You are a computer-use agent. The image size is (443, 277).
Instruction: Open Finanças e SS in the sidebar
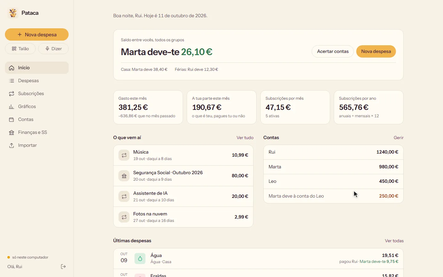click(37, 132)
